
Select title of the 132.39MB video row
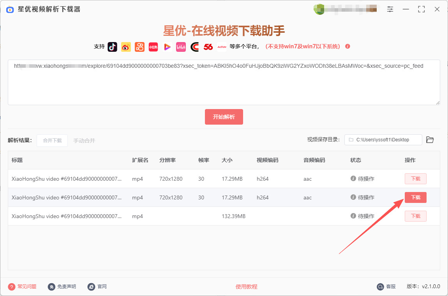pyautogui.click(x=67, y=216)
